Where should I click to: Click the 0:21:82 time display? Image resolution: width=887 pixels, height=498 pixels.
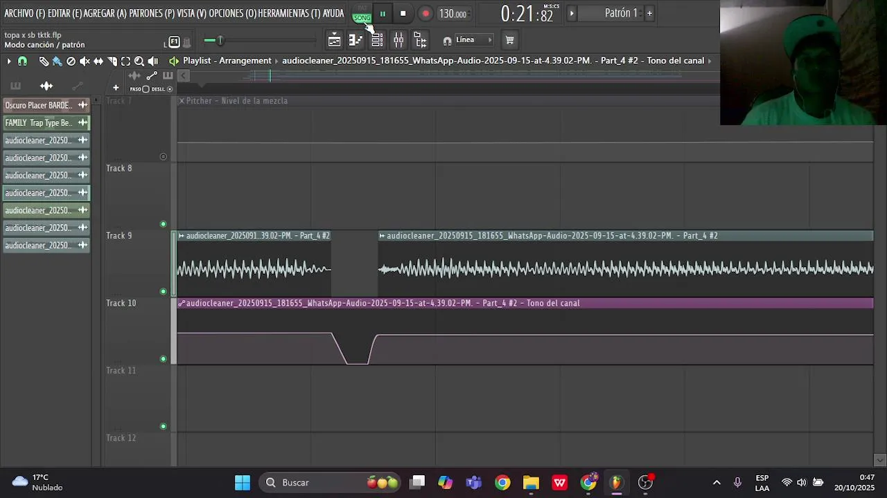click(x=527, y=13)
